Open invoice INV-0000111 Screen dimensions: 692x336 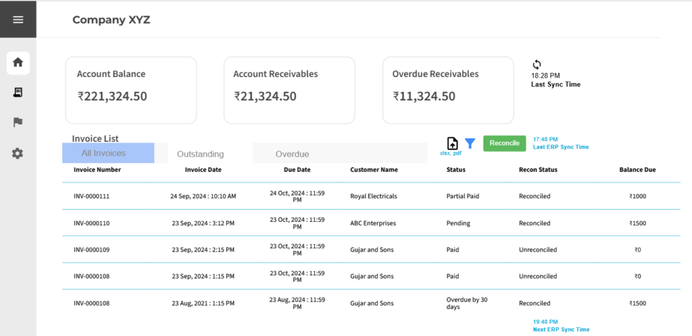tap(91, 196)
